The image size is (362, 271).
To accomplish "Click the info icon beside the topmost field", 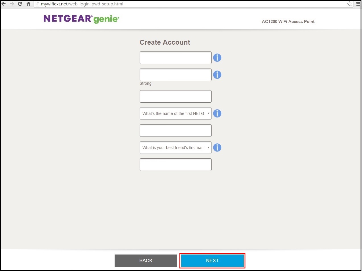I will [217, 58].
